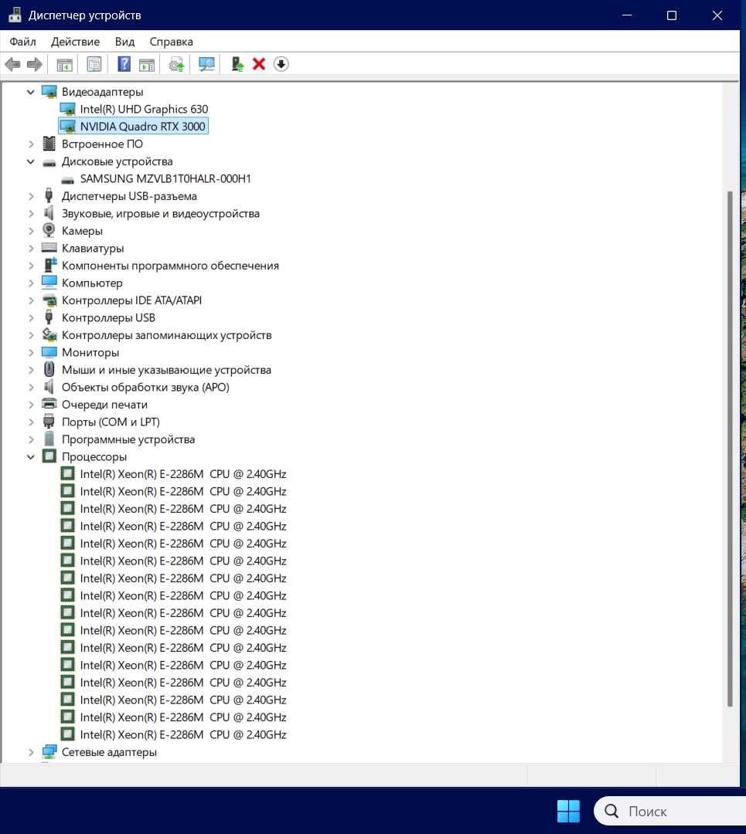746x834 pixels.
Task: Click the Очереди печати category label
Action: coord(105,405)
